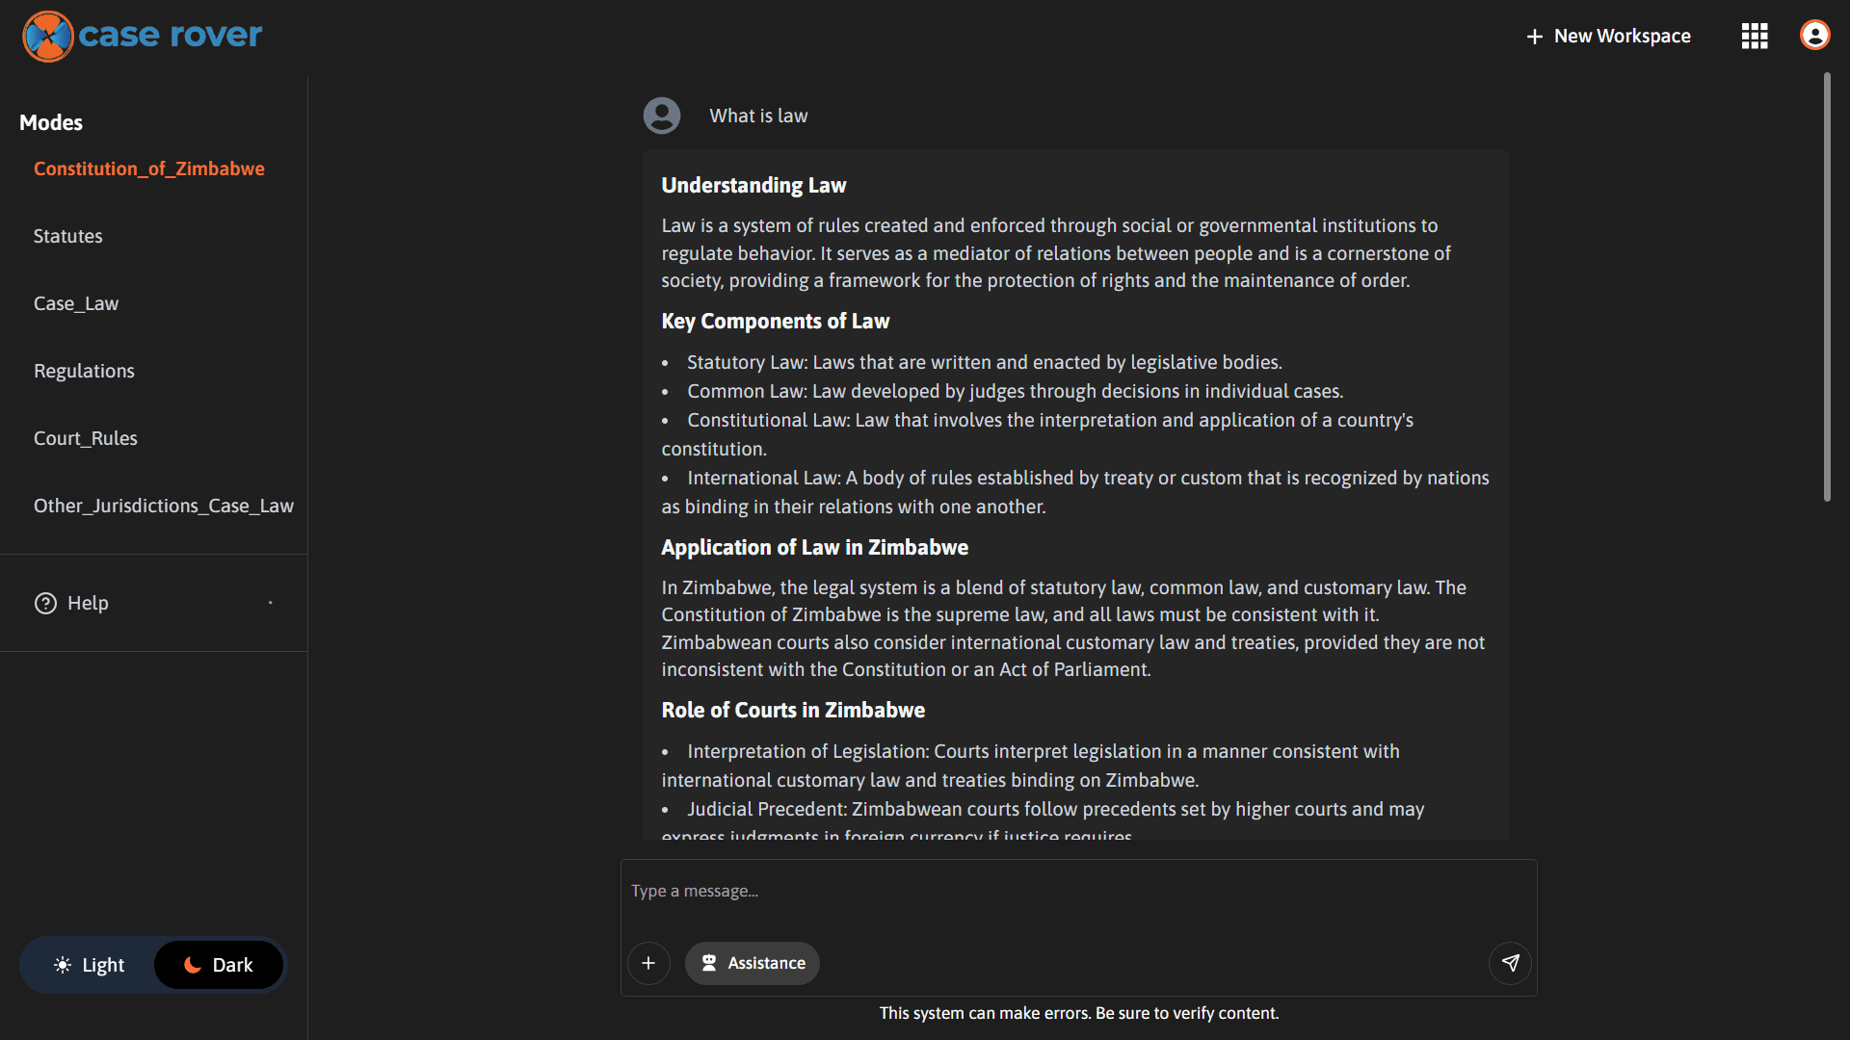Switch to Dark theme
The height and width of the screenshot is (1040, 1850).
point(219,965)
